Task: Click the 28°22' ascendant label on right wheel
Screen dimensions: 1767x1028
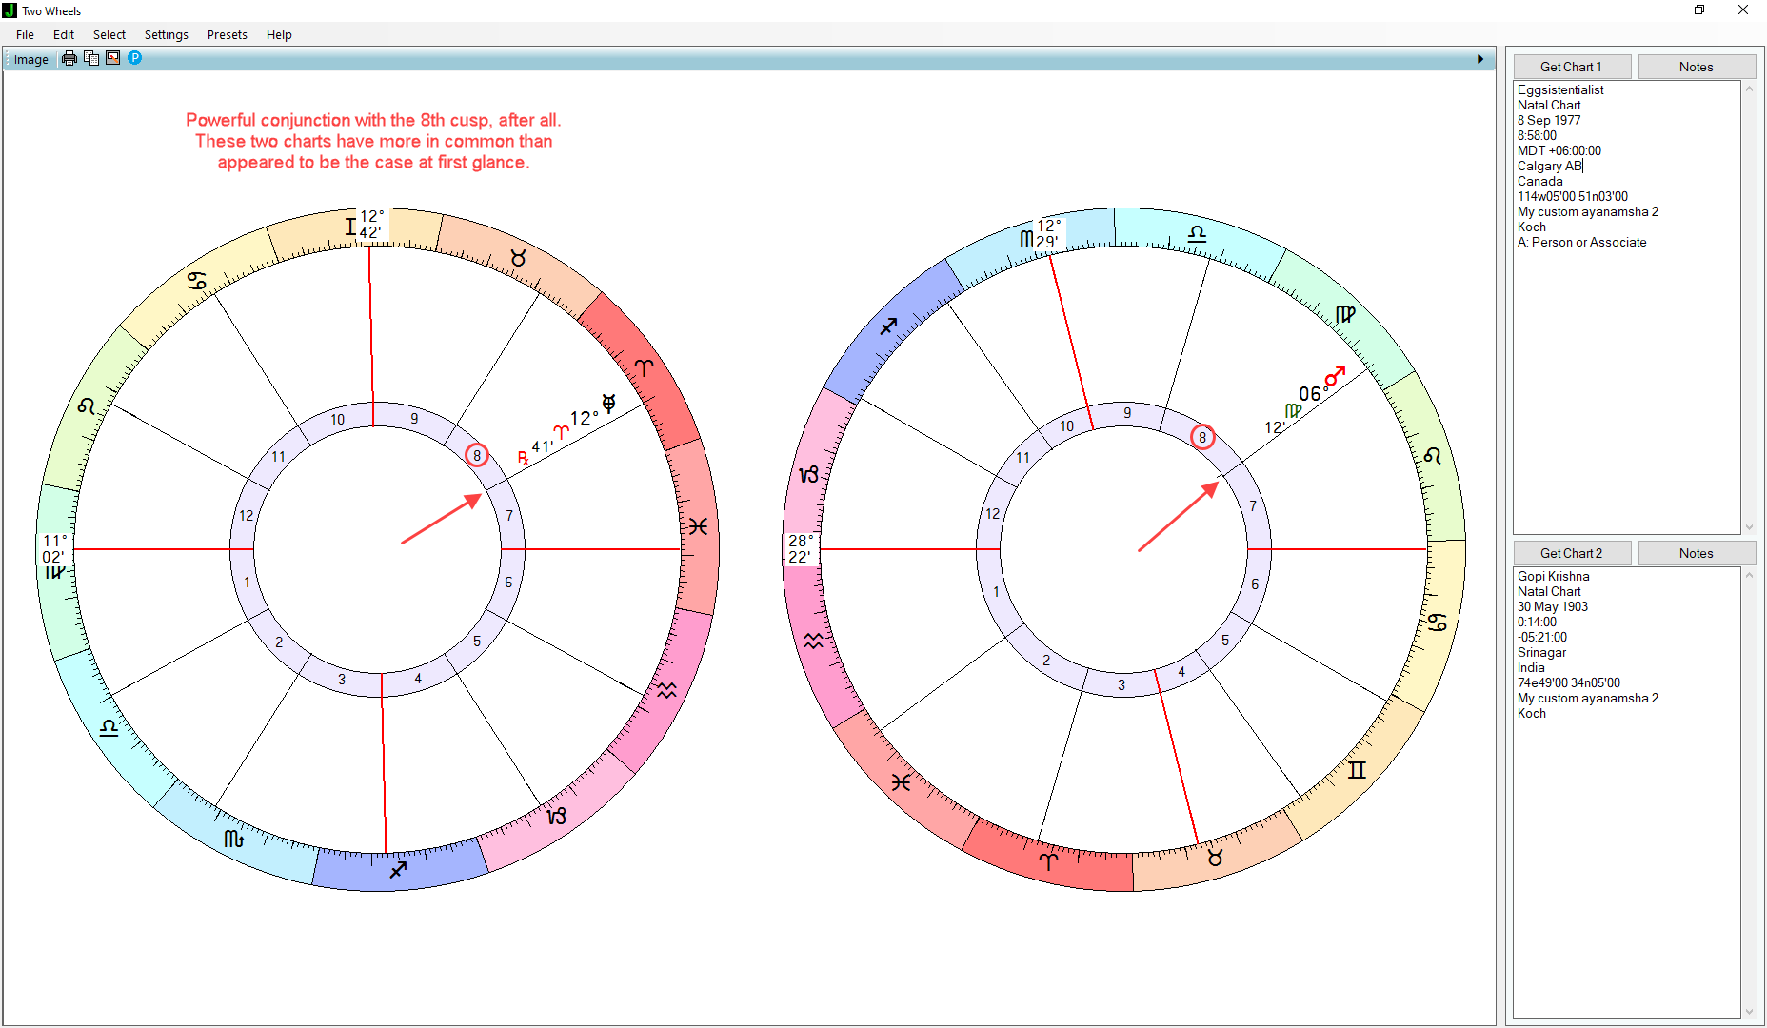Action: coord(800,549)
